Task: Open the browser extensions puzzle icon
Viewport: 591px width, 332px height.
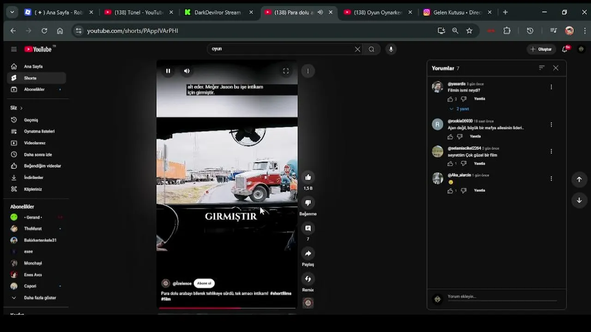Action: 507,31
